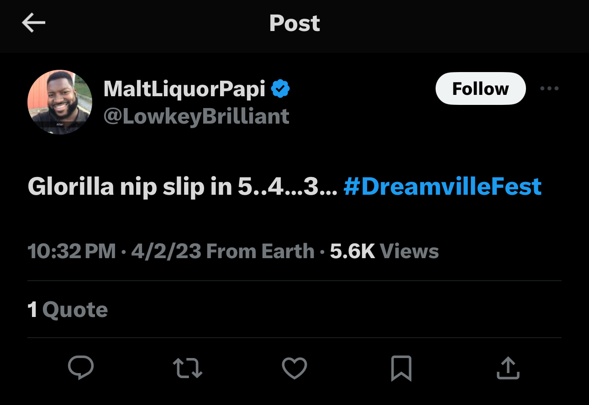
Task: Click the From Earth location label
Action: (x=260, y=251)
